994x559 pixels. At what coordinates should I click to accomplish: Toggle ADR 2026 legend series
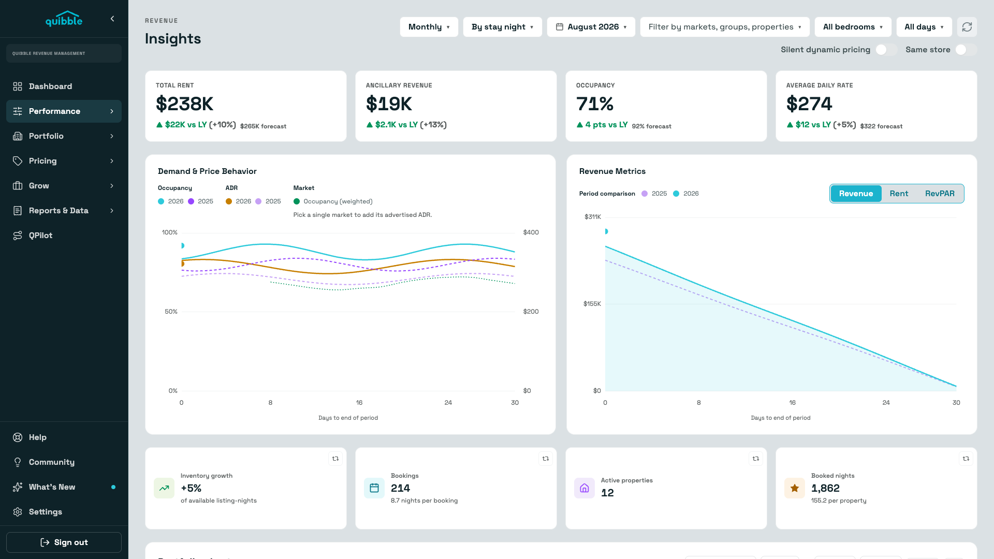pos(239,201)
